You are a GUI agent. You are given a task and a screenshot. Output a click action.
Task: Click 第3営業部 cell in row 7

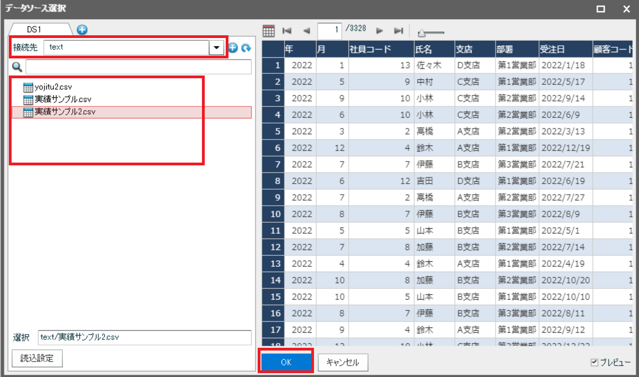tap(517, 164)
